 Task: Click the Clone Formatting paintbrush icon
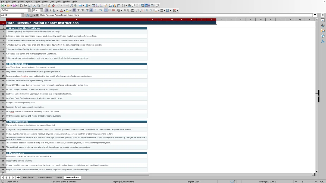[x=49, y=5]
